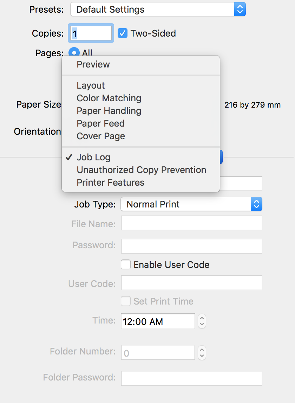The width and height of the screenshot is (295, 403).
Task: Uncheck the Two-Sided checkbox
Action: (122, 33)
